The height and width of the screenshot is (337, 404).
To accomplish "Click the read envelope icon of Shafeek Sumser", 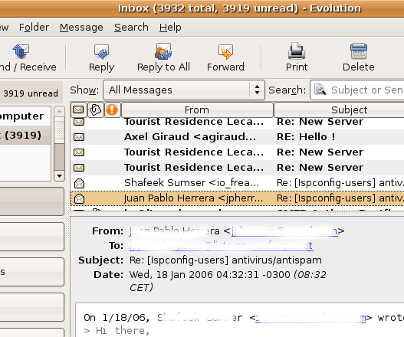I will coord(79,183).
